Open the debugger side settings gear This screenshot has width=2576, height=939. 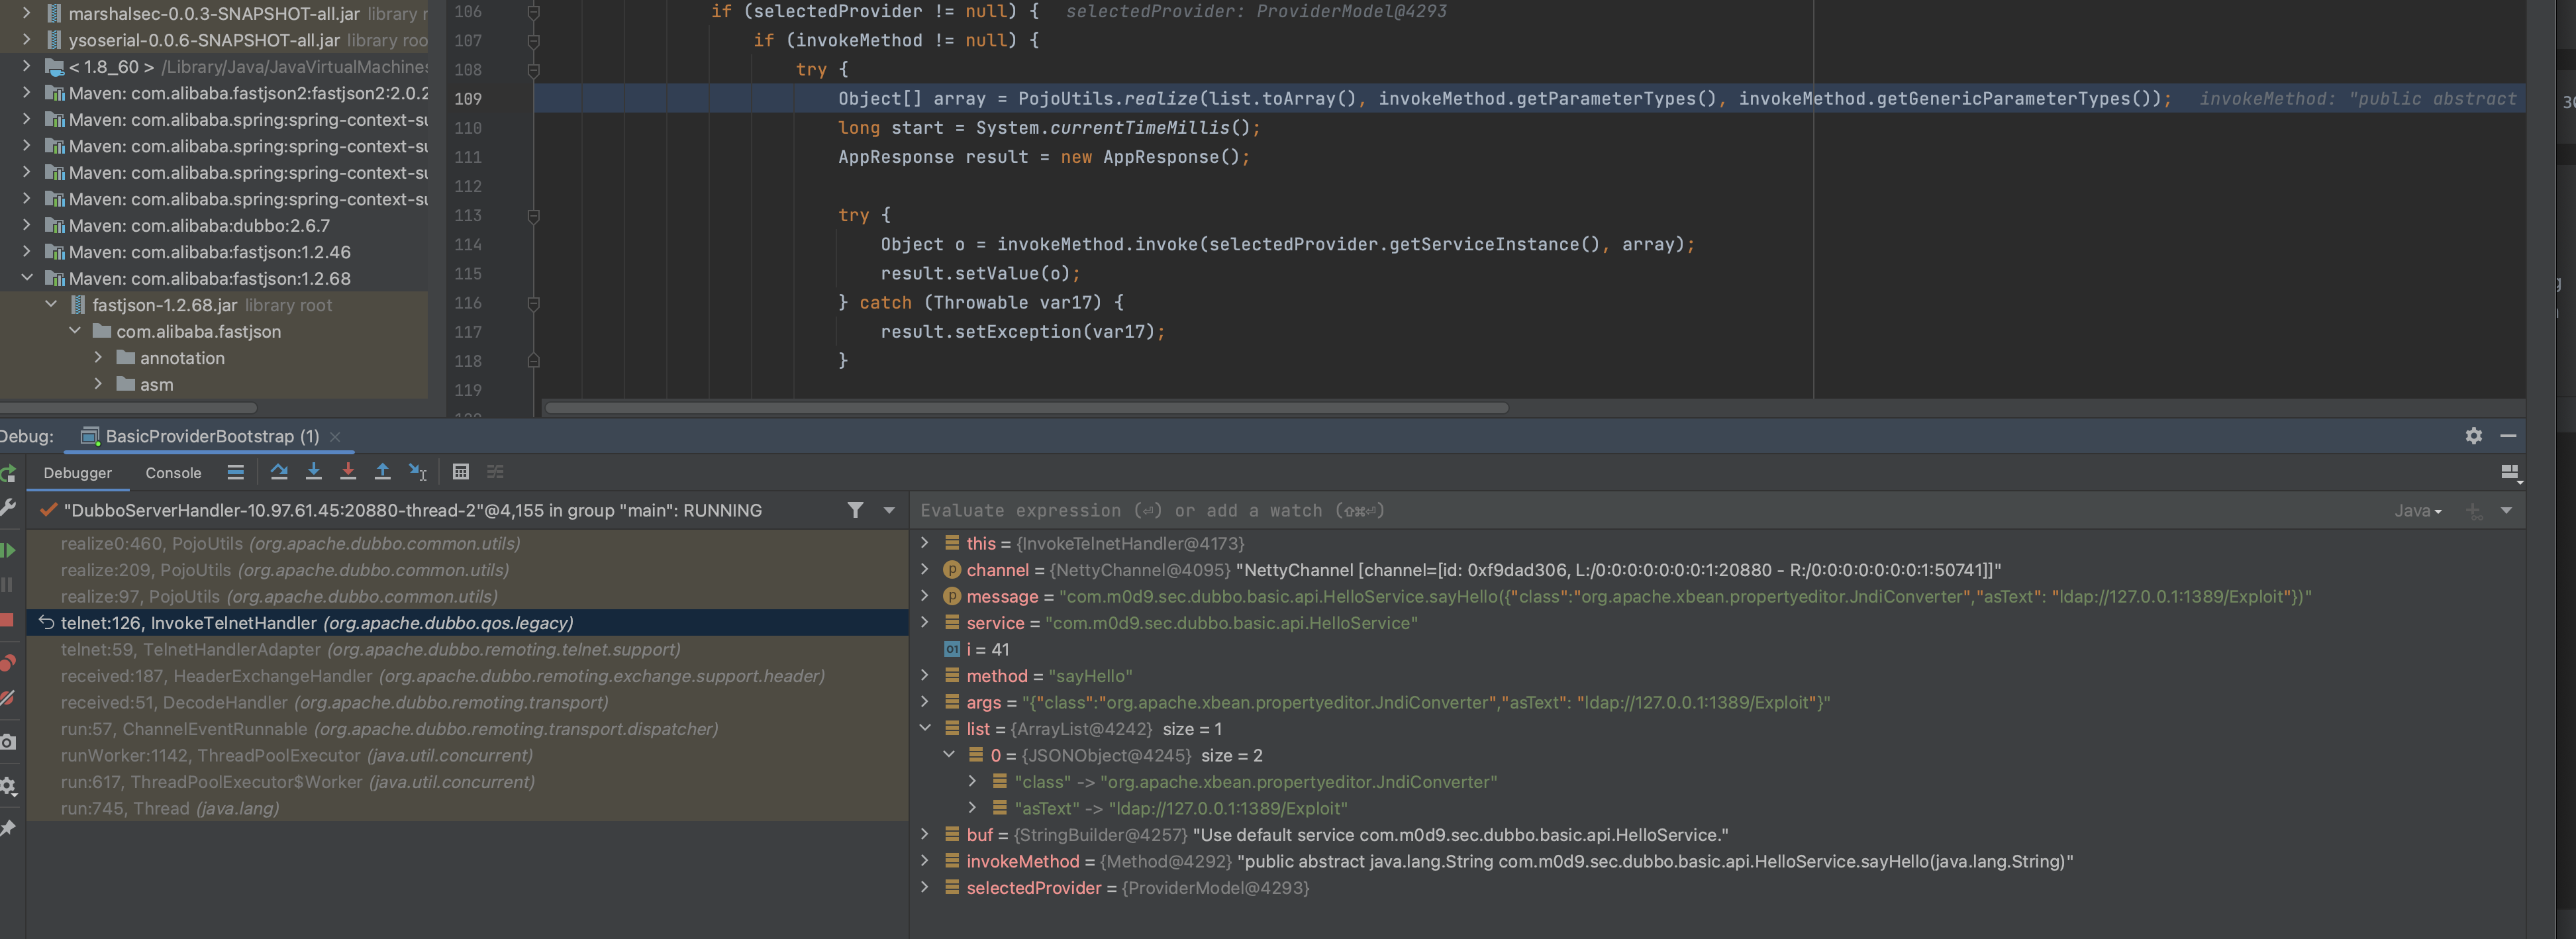pyautogui.click(x=8, y=786)
